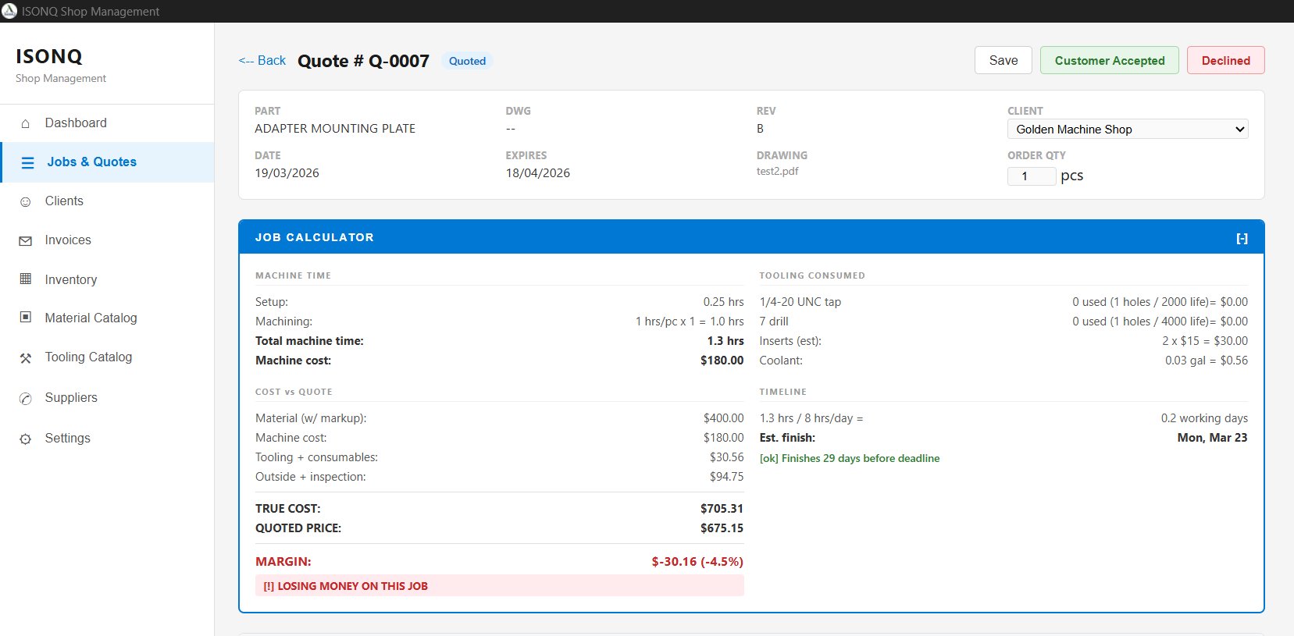Click the test2.pdf drawing link
The image size is (1294, 636).
coord(777,171)
